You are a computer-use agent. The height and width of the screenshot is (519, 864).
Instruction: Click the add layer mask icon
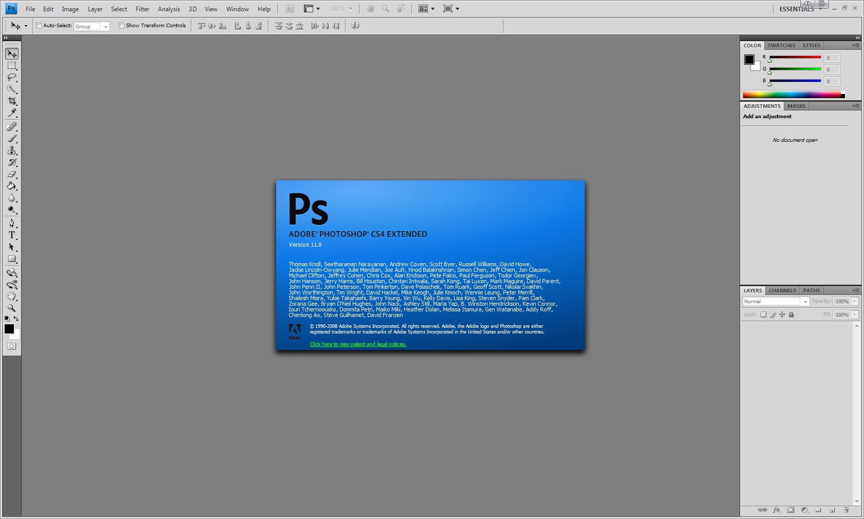pos(790,510)
